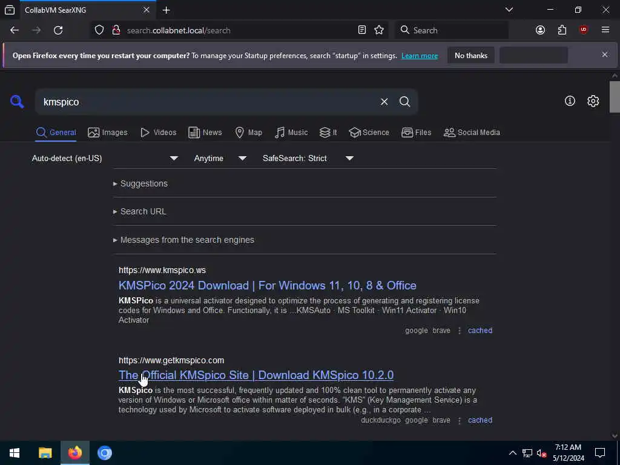Switch to the Files tab

coord(416,133)
